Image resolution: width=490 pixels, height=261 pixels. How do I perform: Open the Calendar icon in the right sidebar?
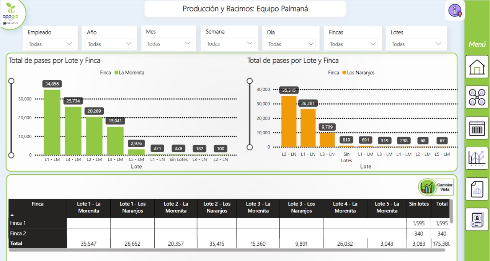476,128
